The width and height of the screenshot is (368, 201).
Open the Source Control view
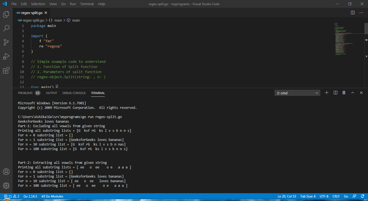click(x=6, y=42)
